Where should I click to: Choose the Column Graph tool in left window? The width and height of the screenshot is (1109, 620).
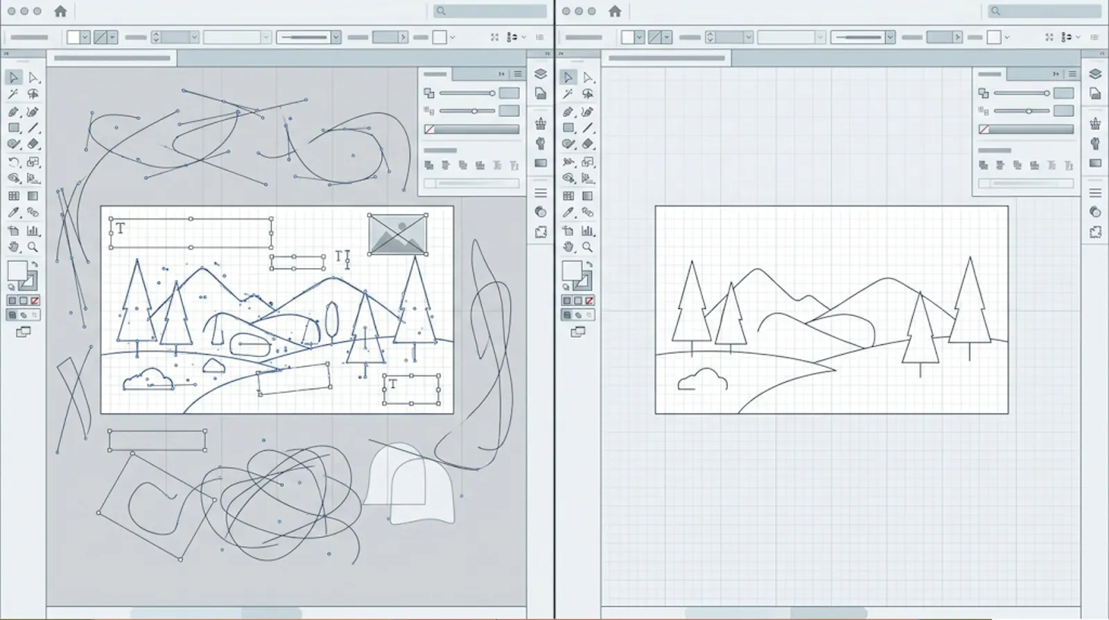33,230
